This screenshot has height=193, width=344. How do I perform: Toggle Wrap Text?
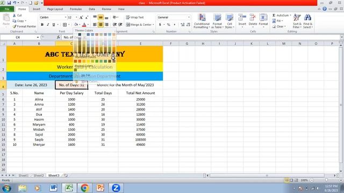tap(135, 17)
